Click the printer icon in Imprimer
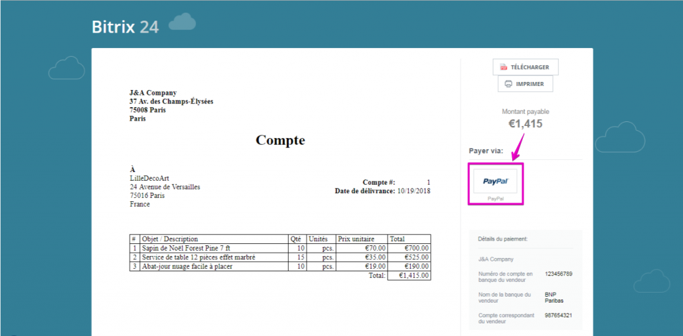This screenshot has height=336, width=683. pyautogui.click(x=508, y=84)
